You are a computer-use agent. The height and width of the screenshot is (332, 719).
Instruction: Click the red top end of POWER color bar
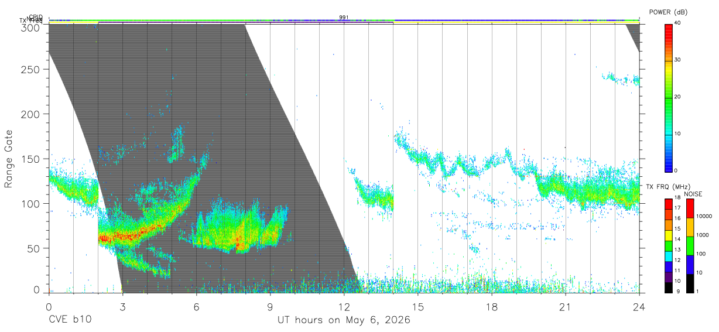tap(668, 26)
